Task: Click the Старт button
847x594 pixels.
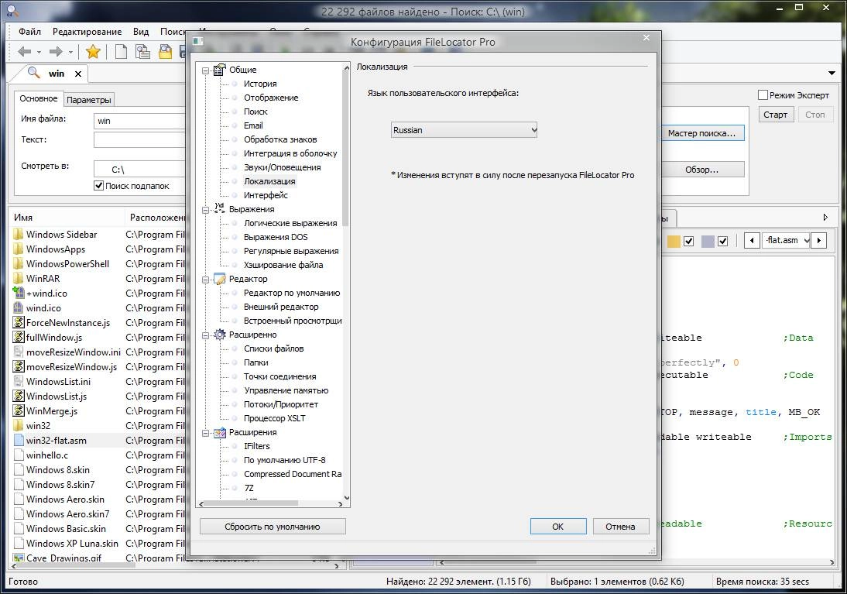Action: pyautogui.click(x=776, y=115)
